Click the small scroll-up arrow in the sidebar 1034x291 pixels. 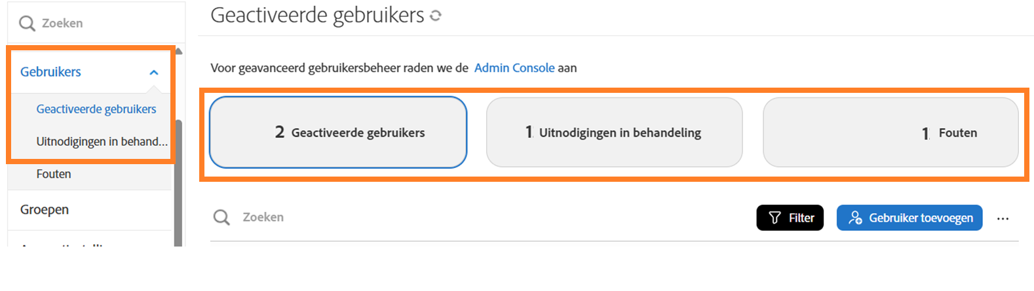tap(178, 51)
